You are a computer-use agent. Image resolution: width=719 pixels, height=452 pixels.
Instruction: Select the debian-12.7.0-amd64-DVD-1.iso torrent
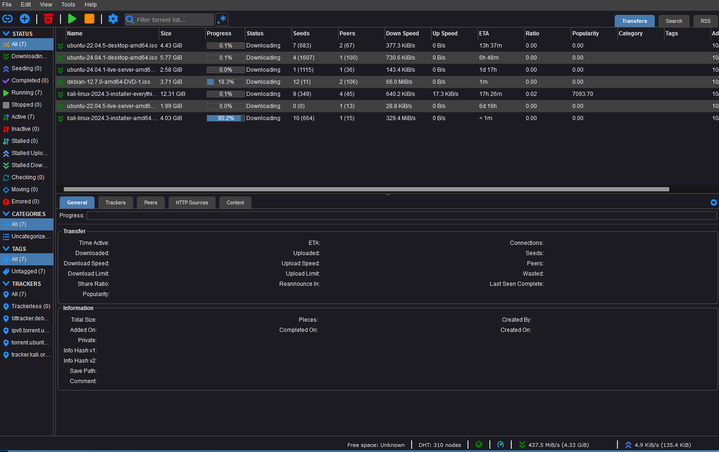coord(387,82)
